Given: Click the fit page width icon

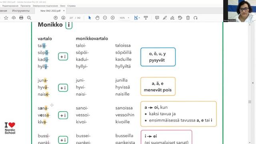Looking at the screenshot, I should [136, 18].
